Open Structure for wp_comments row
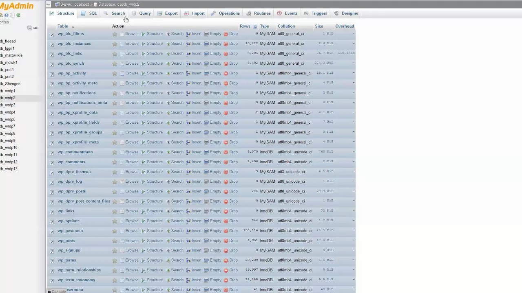 coord(152,162)
